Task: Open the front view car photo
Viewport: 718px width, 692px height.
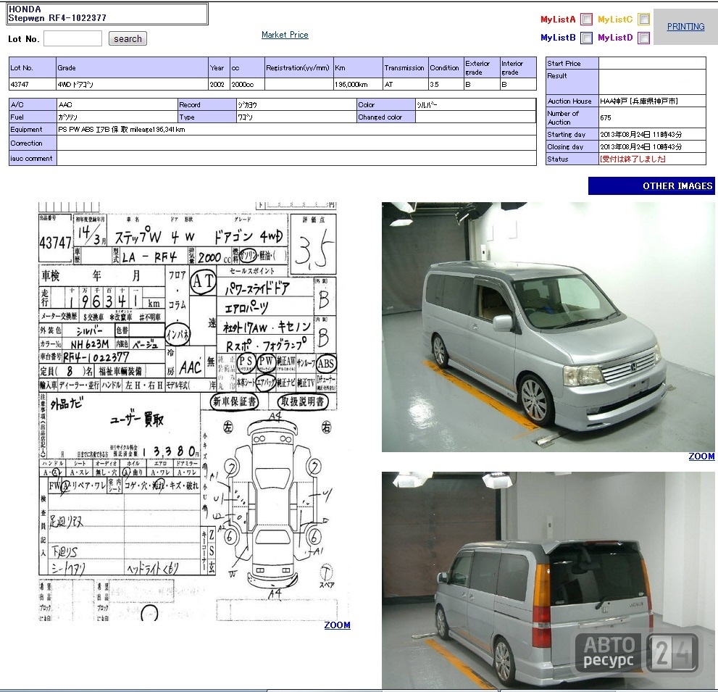Action: coord(548,327)
